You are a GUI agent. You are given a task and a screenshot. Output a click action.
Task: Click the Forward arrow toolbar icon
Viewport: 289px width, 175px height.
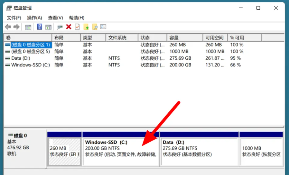16,27
